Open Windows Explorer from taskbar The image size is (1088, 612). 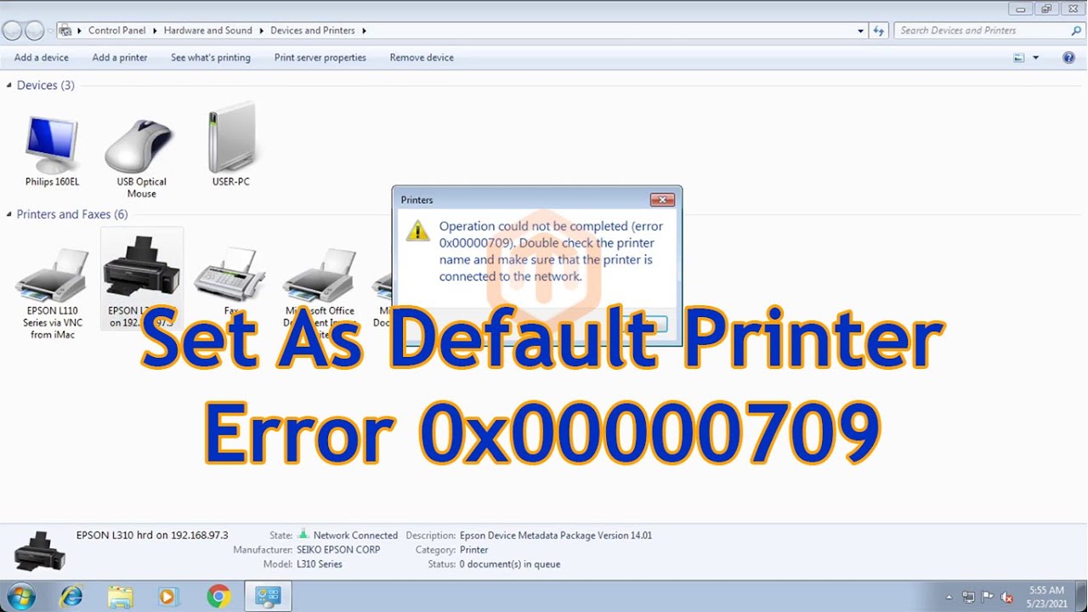pos(120,597)
